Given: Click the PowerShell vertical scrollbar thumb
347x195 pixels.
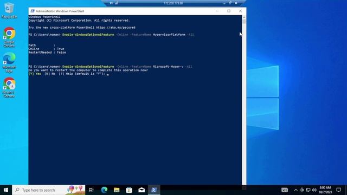Looking at the screenshot, I should (x=244, y=22).
